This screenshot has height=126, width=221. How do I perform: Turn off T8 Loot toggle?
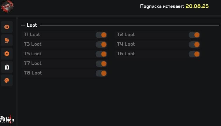tap(101, 73)
